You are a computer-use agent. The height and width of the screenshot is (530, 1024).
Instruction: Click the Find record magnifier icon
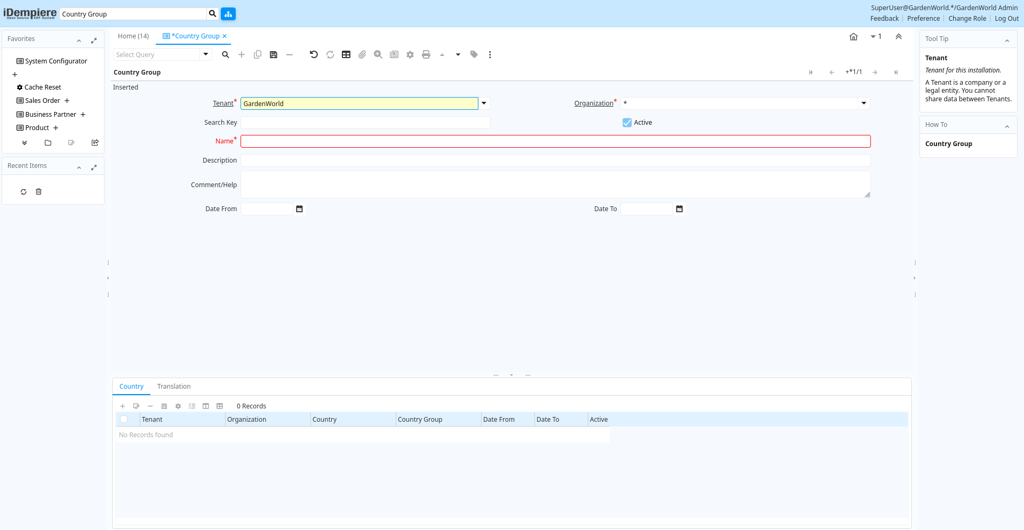(x=226, y=54)
